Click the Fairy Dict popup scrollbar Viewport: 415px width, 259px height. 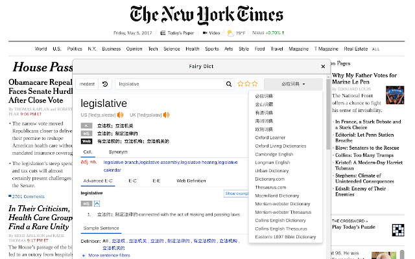point(328,114)
